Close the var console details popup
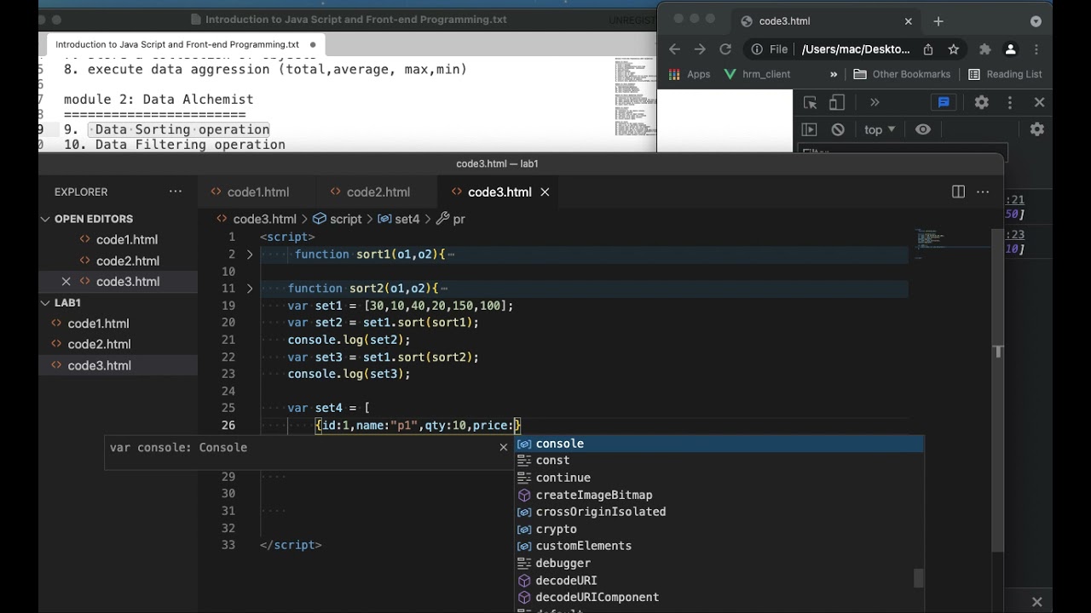The width and height of the screenshot is (1091, 613). [x=503, y=447]
